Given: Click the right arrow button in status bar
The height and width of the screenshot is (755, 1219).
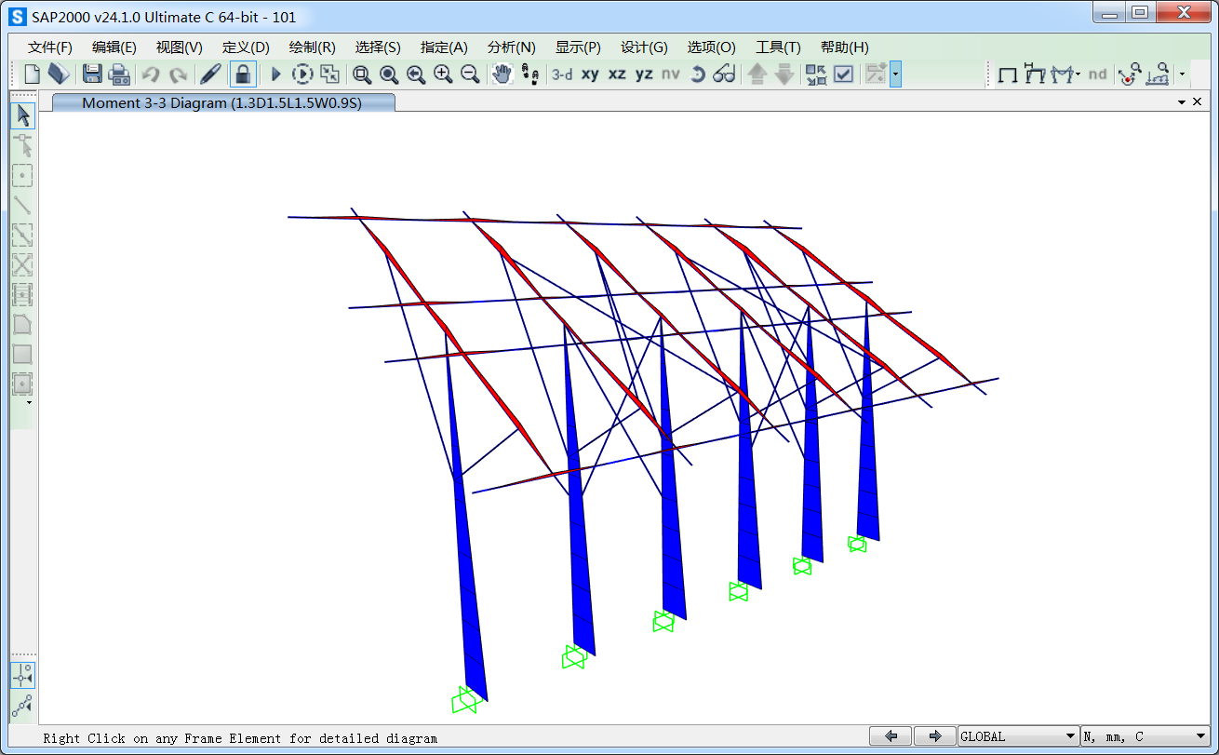Looking at the screenshot, I should [934, 736].
